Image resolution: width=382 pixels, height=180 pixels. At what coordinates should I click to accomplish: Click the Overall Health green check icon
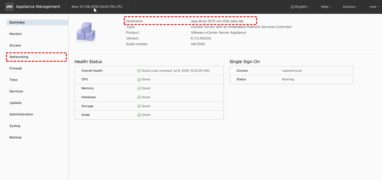tap(139, 71)
